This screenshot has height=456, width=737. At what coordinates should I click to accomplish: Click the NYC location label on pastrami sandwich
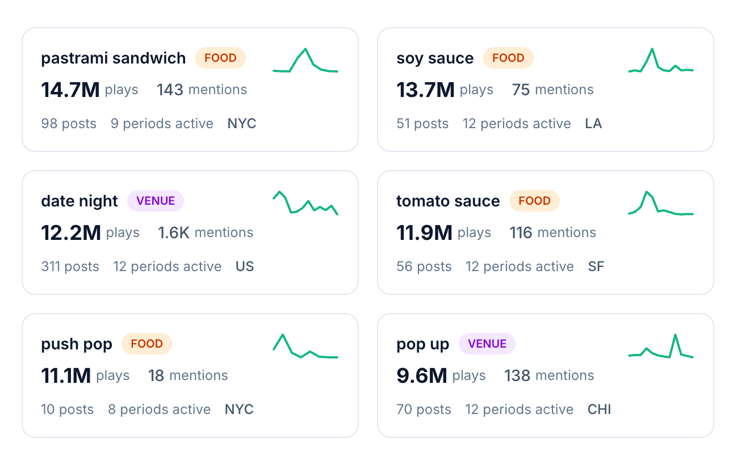point(242,124)
